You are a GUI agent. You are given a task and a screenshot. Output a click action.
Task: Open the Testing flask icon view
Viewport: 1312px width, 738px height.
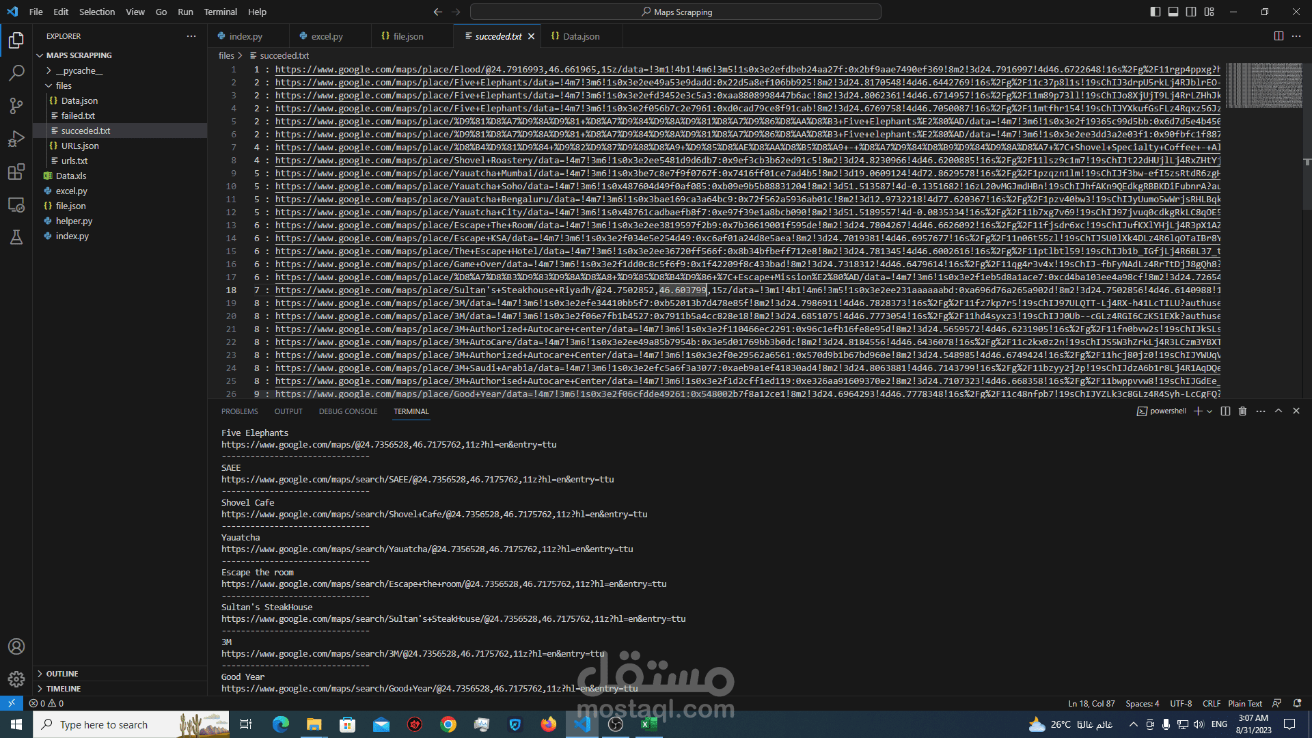tap(16, 237)
